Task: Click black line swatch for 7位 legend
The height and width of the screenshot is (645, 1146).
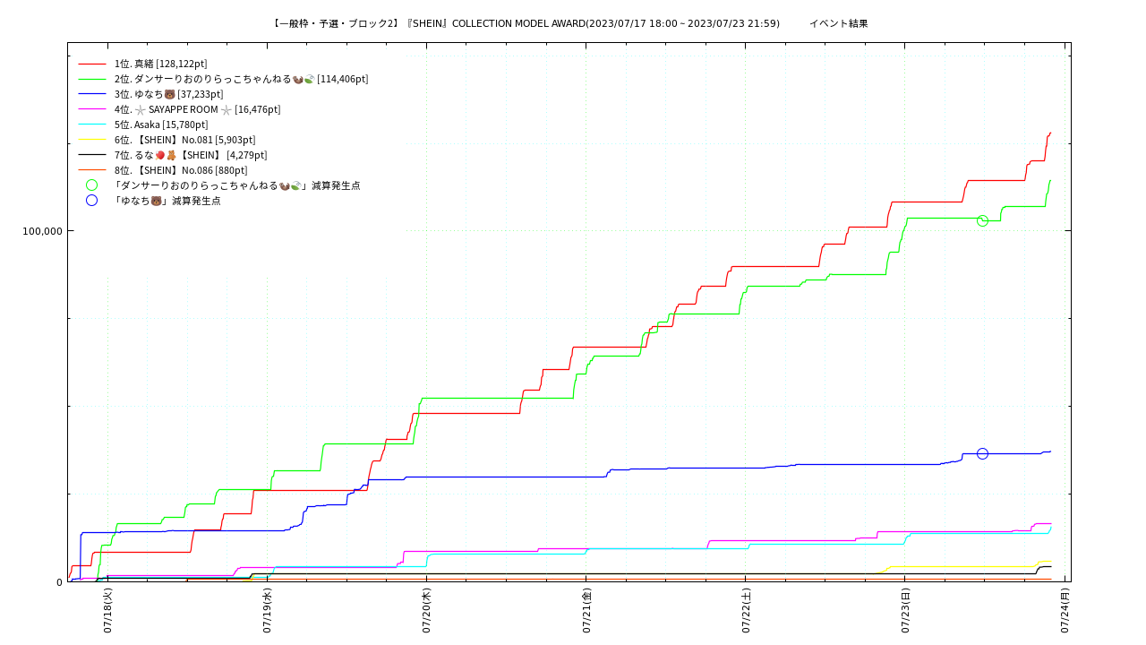Action: coord(92,155)
